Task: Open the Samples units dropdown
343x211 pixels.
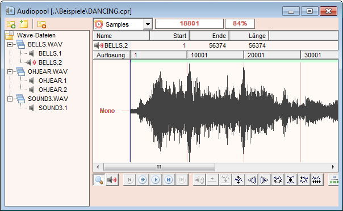Action: (148, 24)
